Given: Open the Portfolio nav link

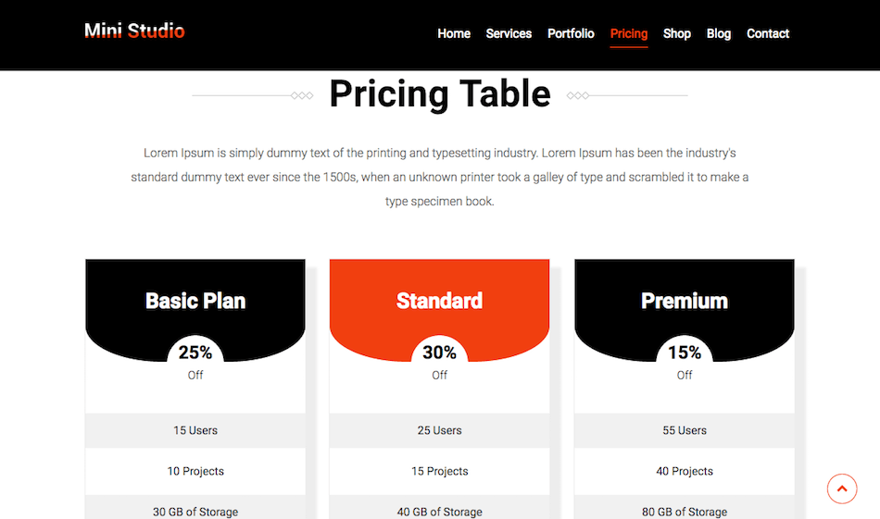Looking at the screenshot, I should [571, 33].
